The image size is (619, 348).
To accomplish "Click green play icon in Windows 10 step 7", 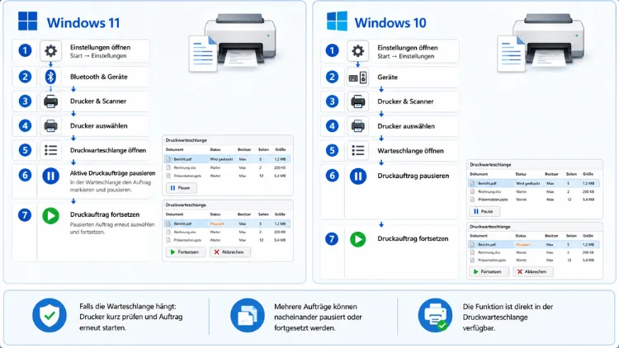I will pos(358,239).
